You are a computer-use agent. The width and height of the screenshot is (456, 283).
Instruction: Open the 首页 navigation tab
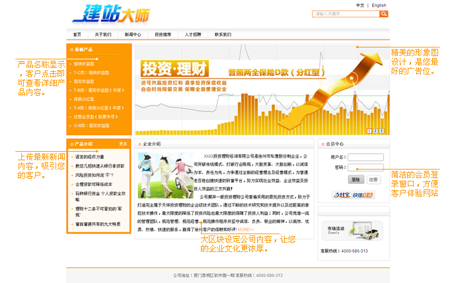(77, 34)
